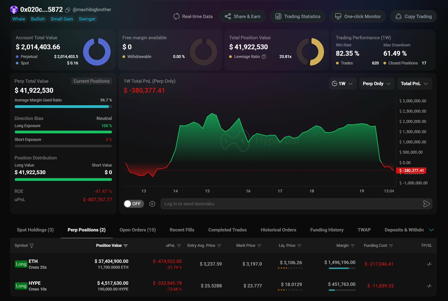
Task: Switch to the Open Orders tab
Action: [137, 230]
